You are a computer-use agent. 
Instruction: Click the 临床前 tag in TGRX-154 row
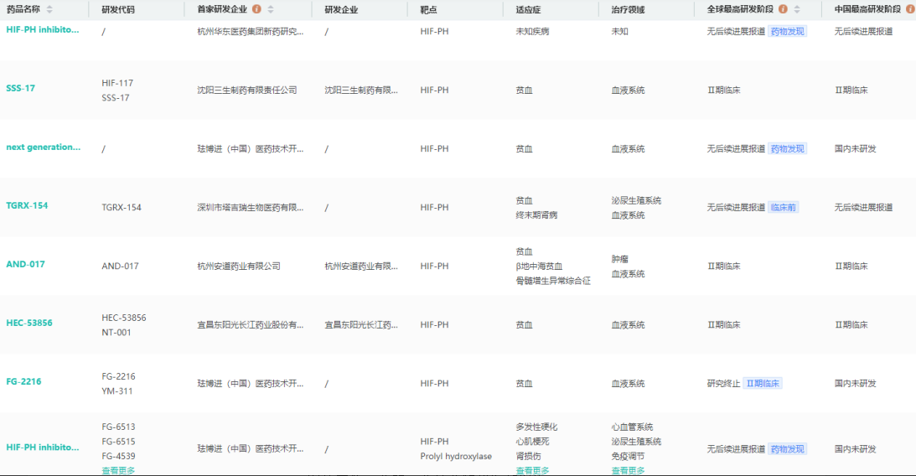pyautogui.click(x=783, y=207)
